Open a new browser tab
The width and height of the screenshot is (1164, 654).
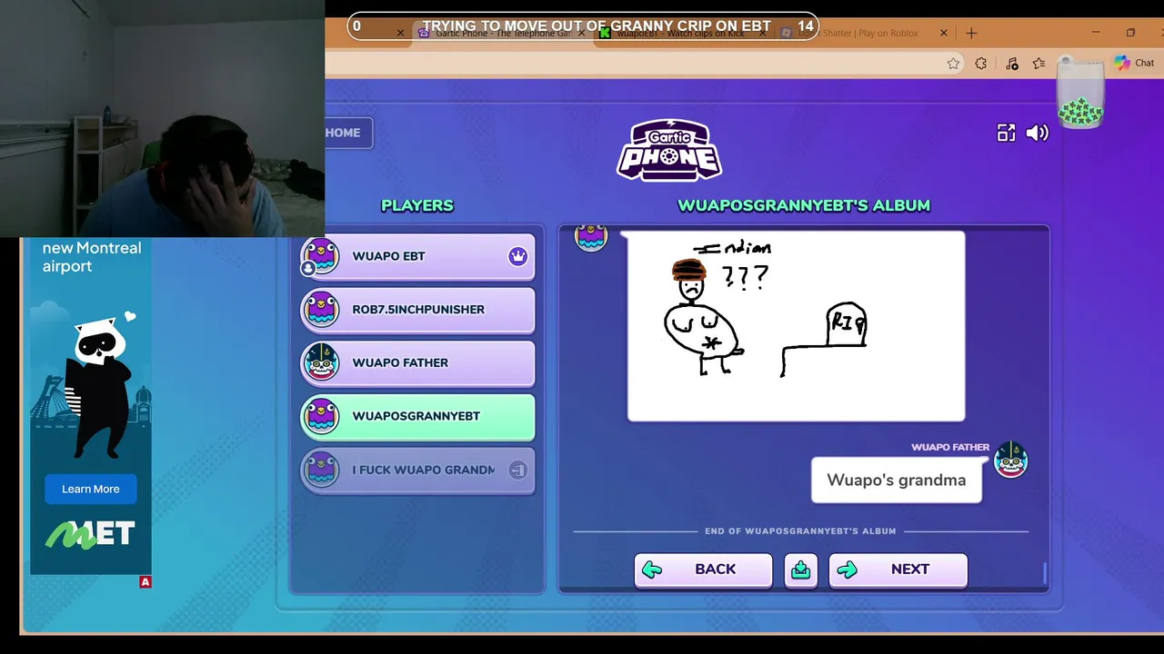[971, 33]
